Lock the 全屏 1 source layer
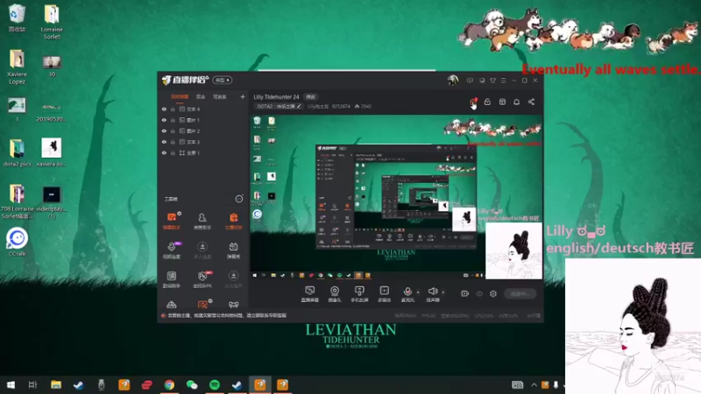The height and width of the screenshot is (394, 701). (173, 152)
